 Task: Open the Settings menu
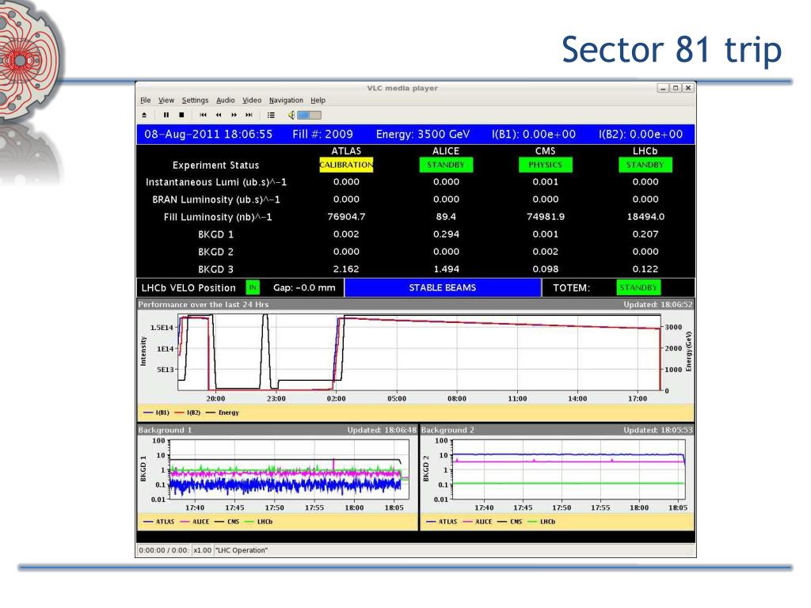click(195, 101)
